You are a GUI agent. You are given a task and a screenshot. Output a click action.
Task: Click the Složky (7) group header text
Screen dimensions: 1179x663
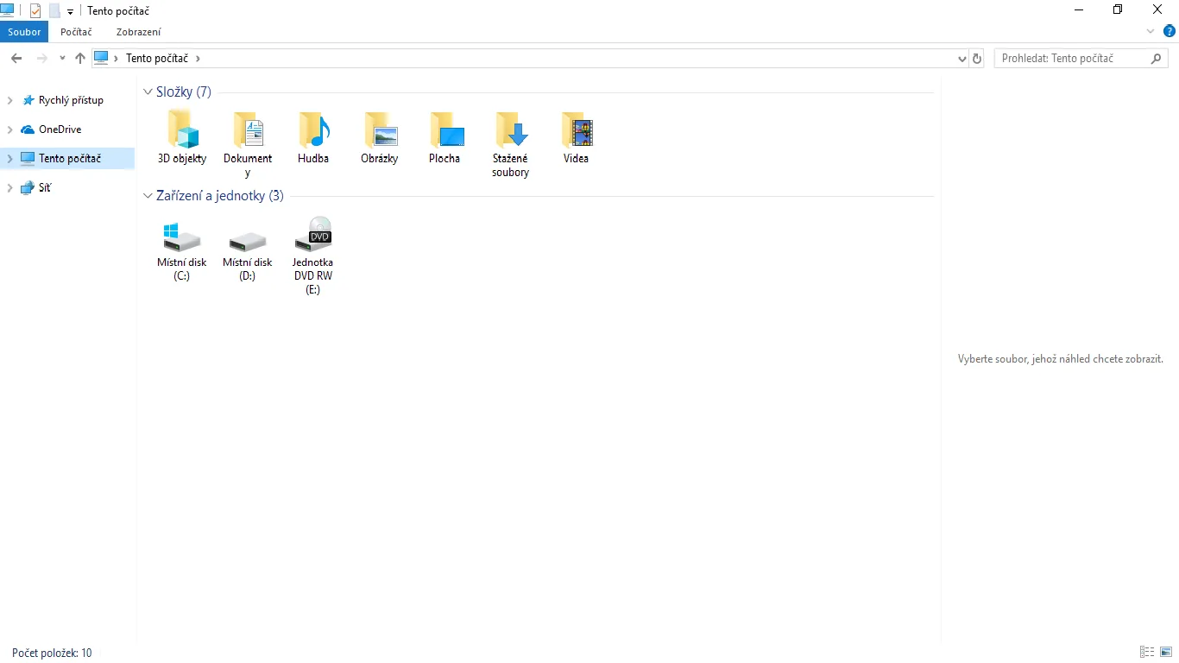184,92
